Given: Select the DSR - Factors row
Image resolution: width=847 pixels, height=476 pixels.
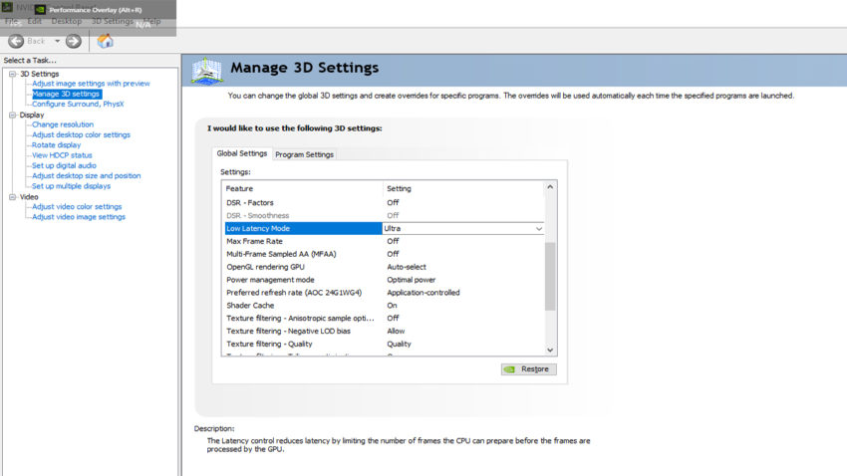Looking at the screenshot, I should click(x=384, y=203).
